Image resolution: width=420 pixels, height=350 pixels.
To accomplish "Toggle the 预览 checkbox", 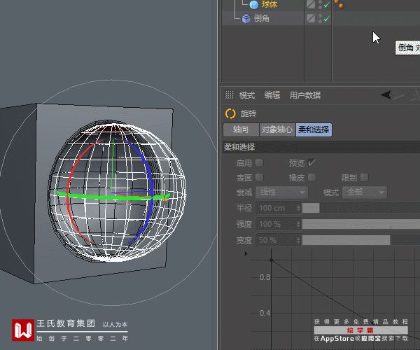I will tap(311, 162).
